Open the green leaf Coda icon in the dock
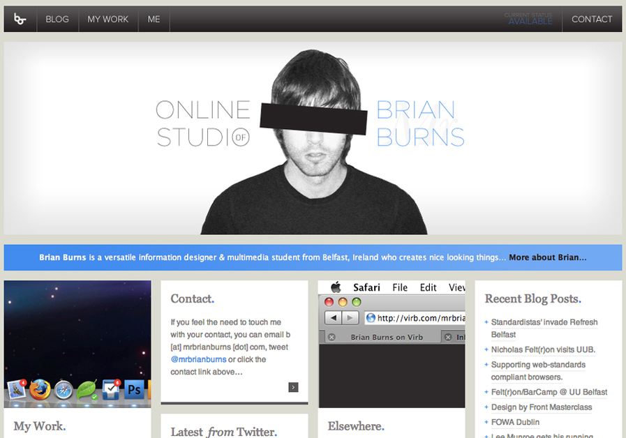Screen dimensions: 626x438 click(86, 389)
